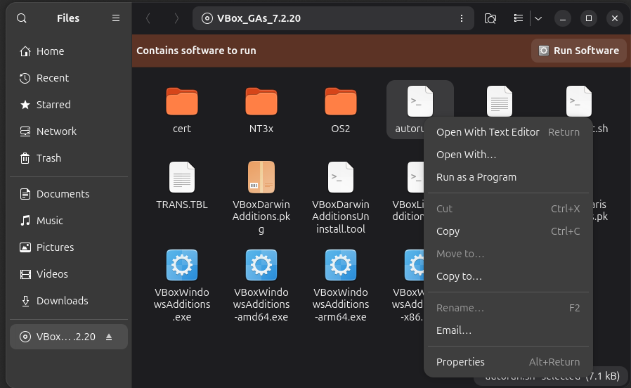Select VBoxWindowsAdditions-arm64.exe file
The image size is (631, 388).
[x=341, y=286]
